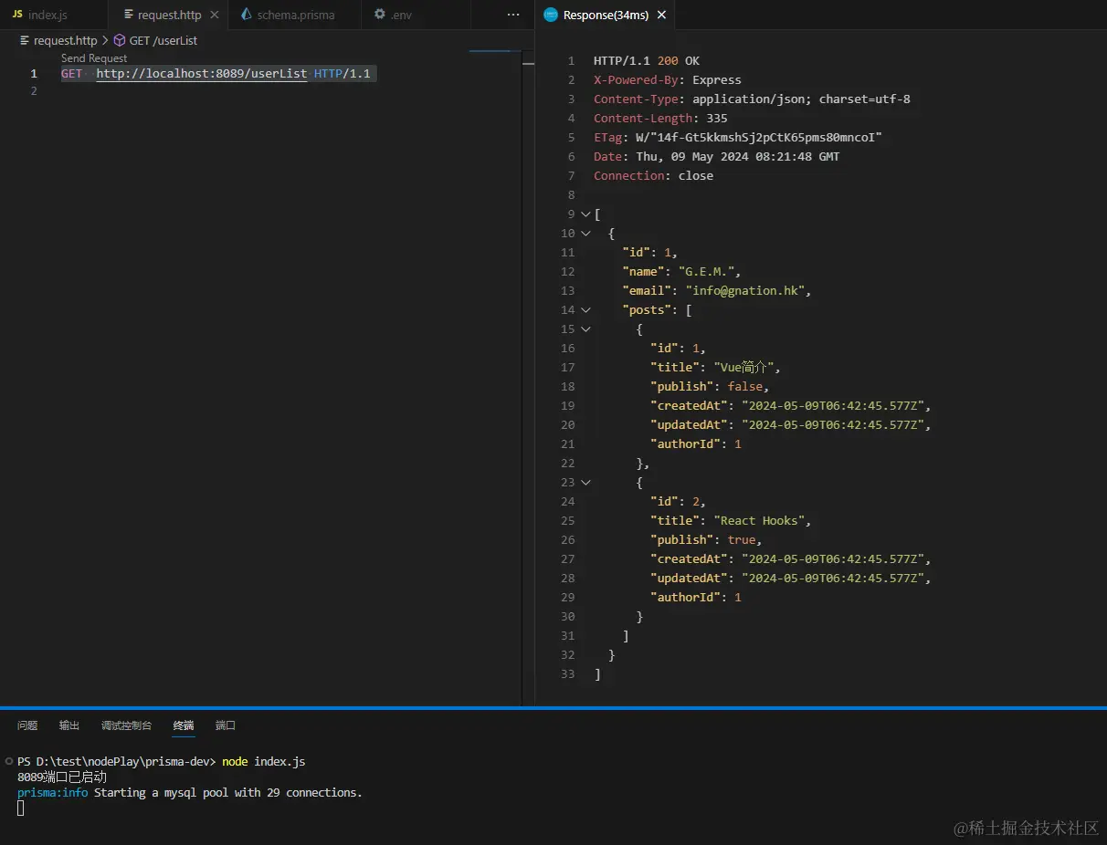The height and width of the screenshot is (845, 1107).
Task: Open the localhost:8089/userList URL link
Action: coord(202,74)
